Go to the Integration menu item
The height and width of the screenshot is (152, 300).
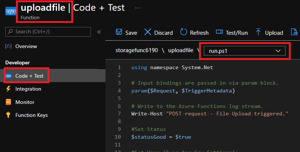pos(28,89)
